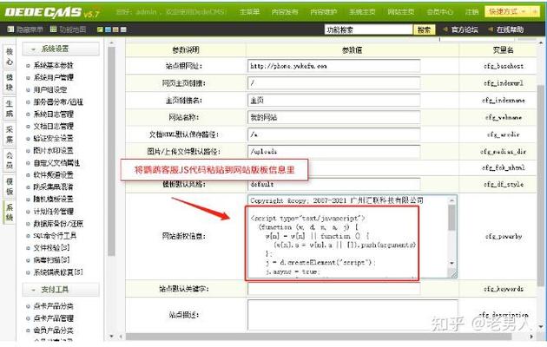Open 内容维护 in the top navigation
Viewport: 547px width, 347px height.
pos(324,12)
